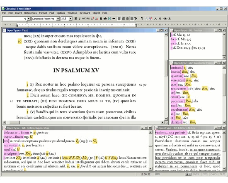Click the Critical Apparatus window icon
This screenshot has height=183, width=228.
click(x=5, y=128)
